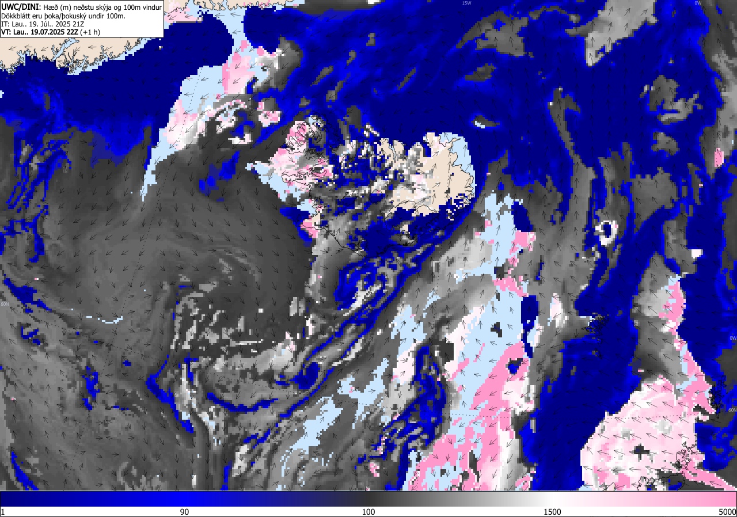The image size is (737, 517).
Task: Click the '5000' legend label
Action: [727, 512]
